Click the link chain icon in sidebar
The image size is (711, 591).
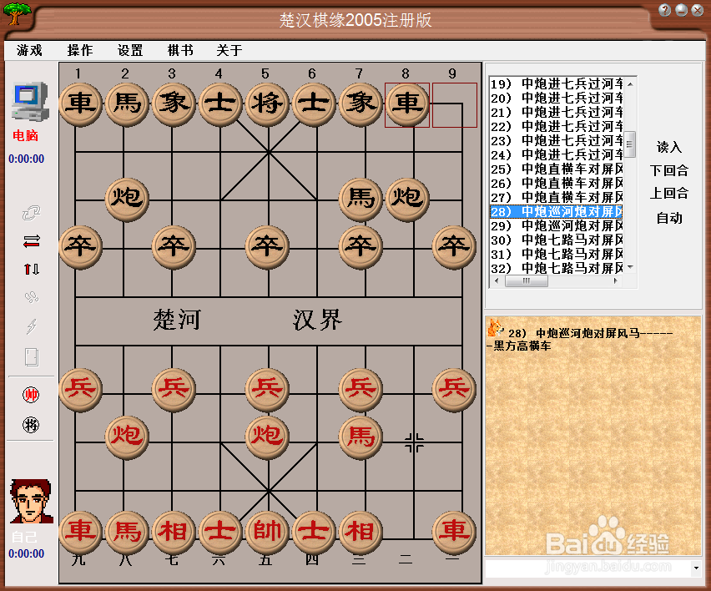pyautogui.click(x=31, y=213)
